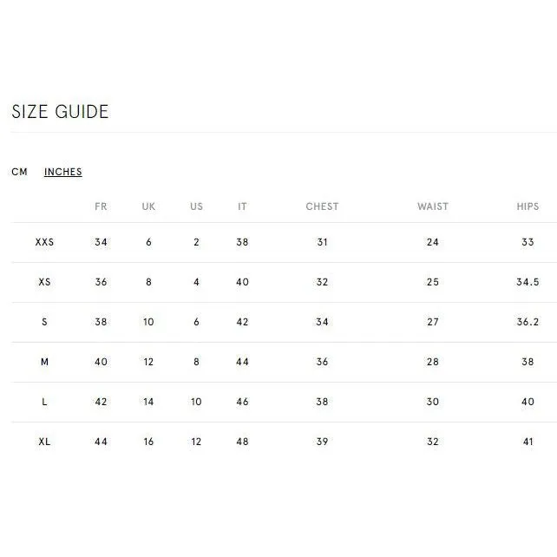Select the XS size row label
The image size is (557, 557).
(x=44, y=282)
